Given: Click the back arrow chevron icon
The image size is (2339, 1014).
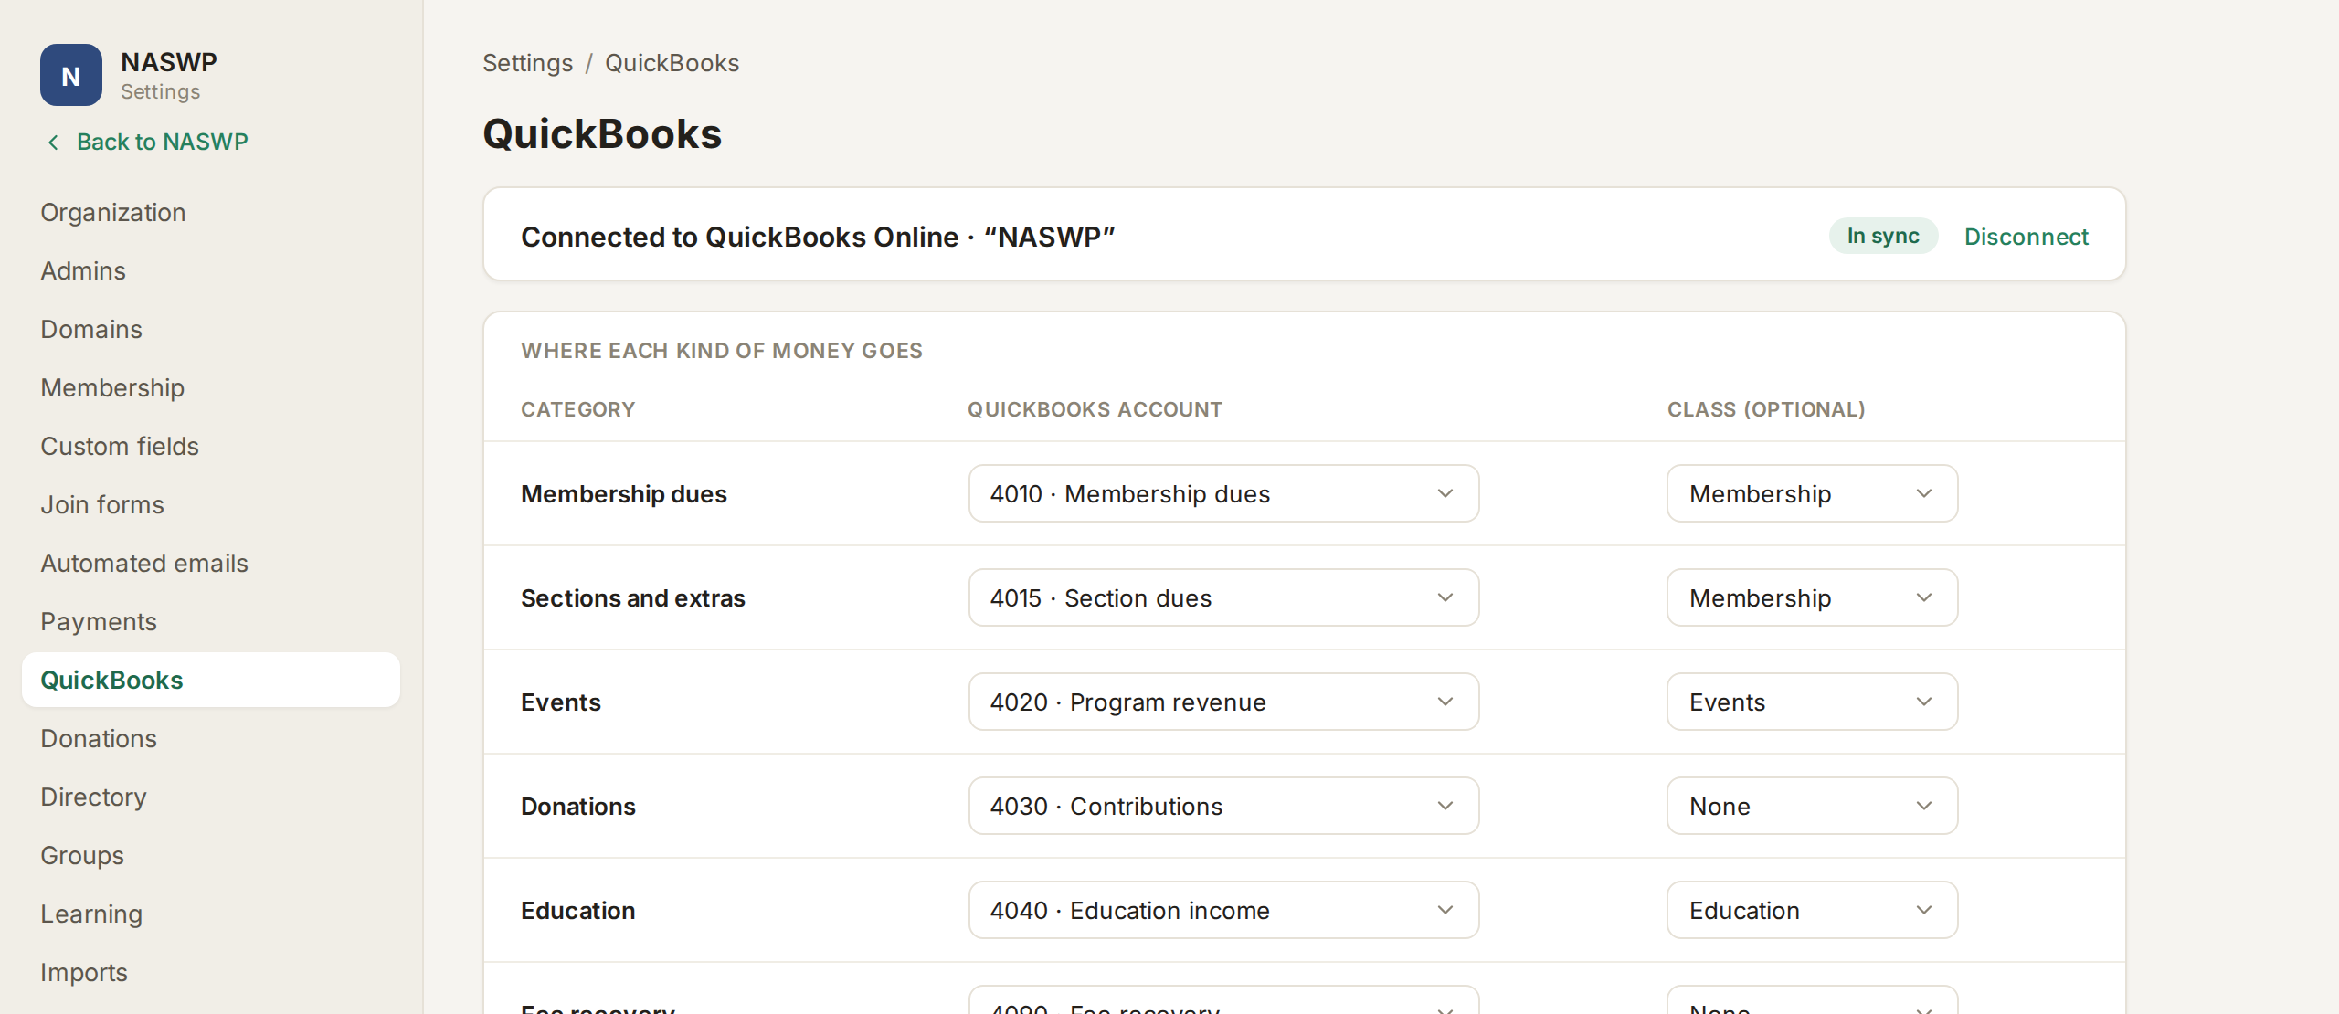Looking at the screenshot, I should click(x=53, y=142).
